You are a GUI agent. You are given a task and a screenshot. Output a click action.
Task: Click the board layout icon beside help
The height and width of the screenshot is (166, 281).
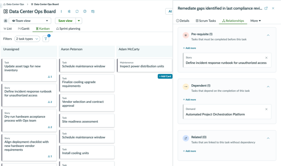[93, 11]
